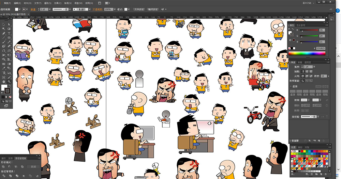
Task: Set fill to None in Color panel
Action: [x=290, y=49]
